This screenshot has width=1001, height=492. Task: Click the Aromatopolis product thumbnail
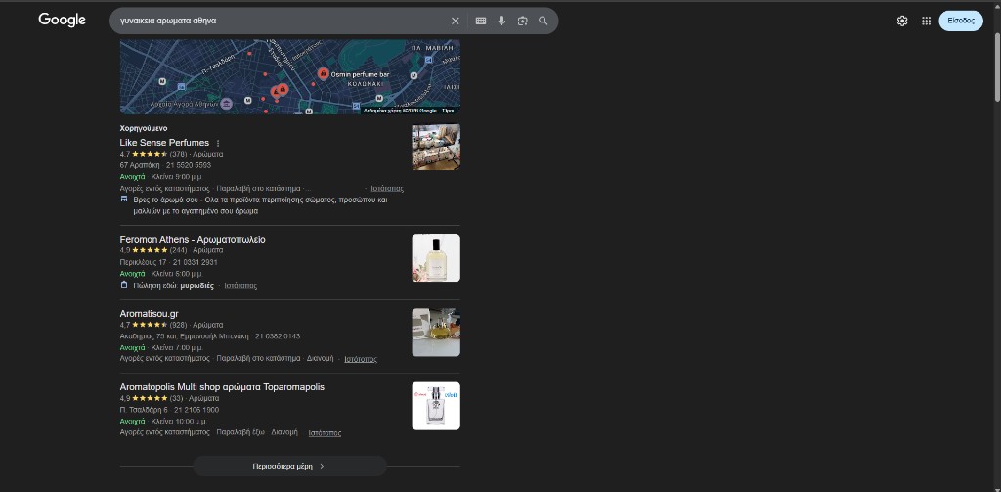tap(436, 406)
